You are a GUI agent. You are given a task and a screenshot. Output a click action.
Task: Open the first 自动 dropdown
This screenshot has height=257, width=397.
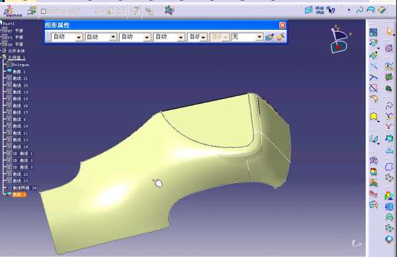(x=67, y=37)
